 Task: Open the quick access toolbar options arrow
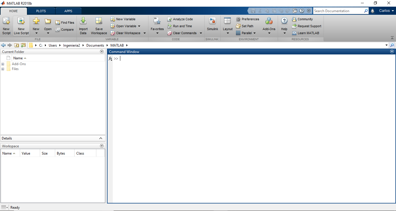[x=309, y=11]
